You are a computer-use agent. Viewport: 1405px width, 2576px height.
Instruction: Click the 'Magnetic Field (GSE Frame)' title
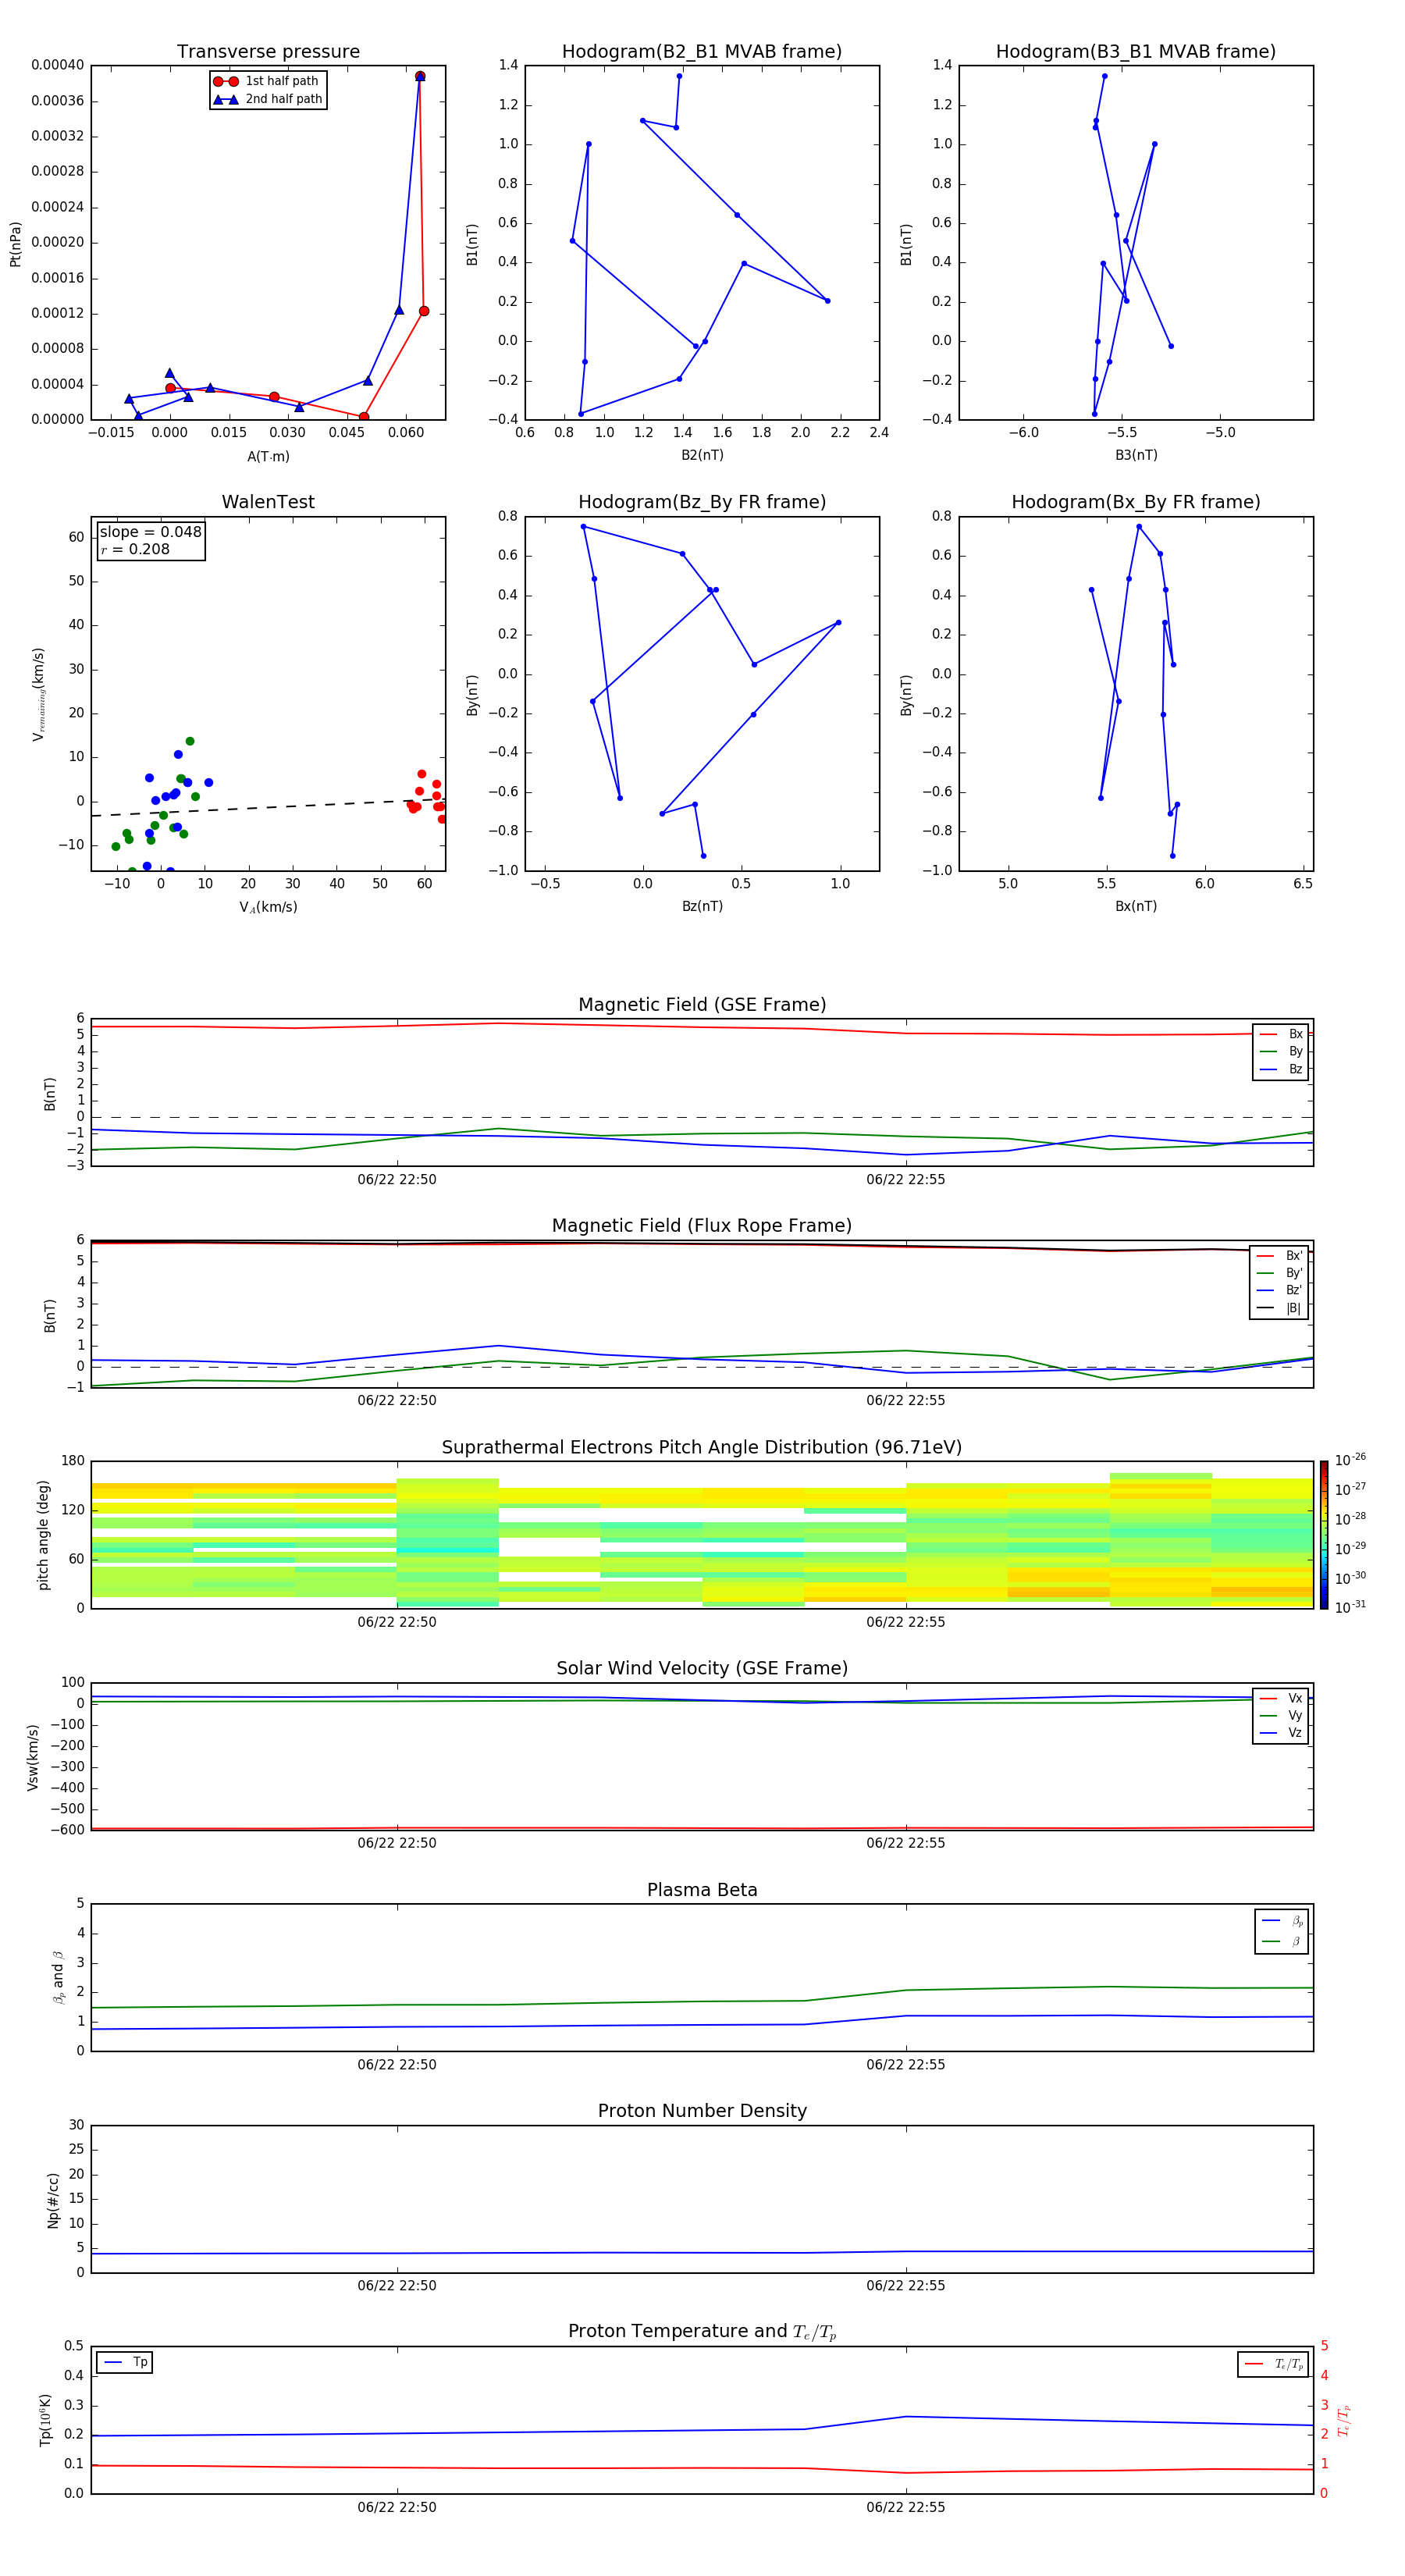click(x=702, y=1005)
